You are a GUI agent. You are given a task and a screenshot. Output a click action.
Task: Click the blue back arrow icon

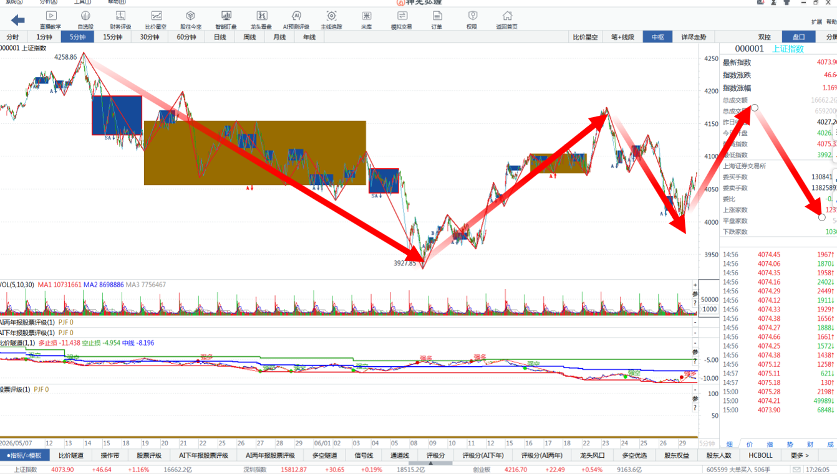pos(18,20)
